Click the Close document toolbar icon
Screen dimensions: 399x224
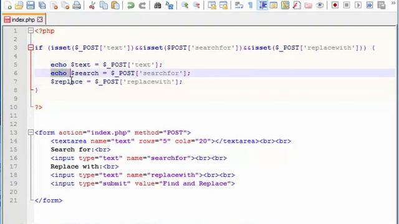click(x=54, y=5)
